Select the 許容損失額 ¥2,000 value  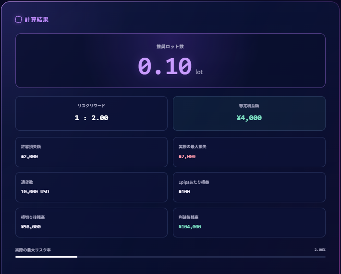pyautogui.click(x=29, y=157)
